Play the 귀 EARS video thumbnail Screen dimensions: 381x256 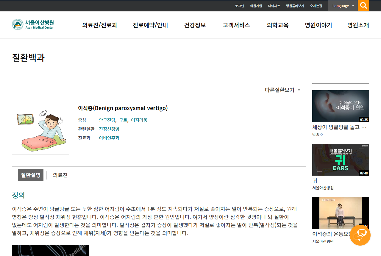(x=341, y=160)
